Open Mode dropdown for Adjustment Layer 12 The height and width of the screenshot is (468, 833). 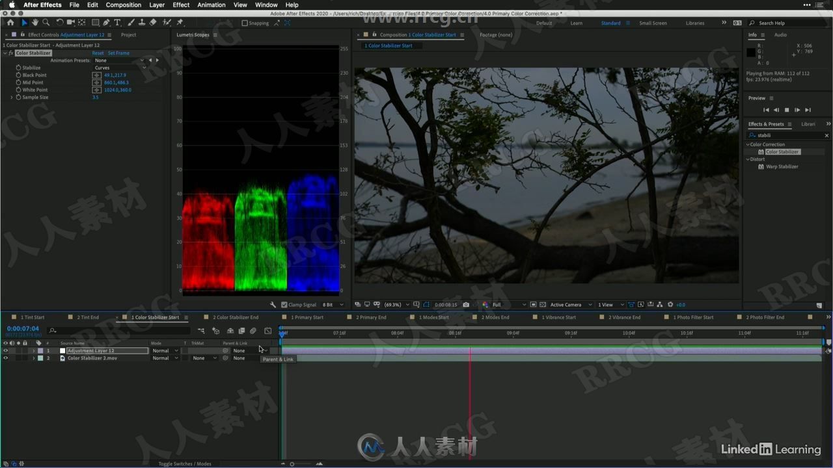tap(165, 350)
